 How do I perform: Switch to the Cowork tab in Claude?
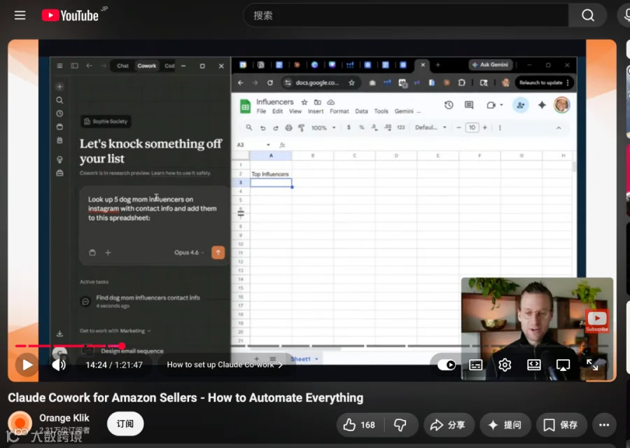coord(147,66)
